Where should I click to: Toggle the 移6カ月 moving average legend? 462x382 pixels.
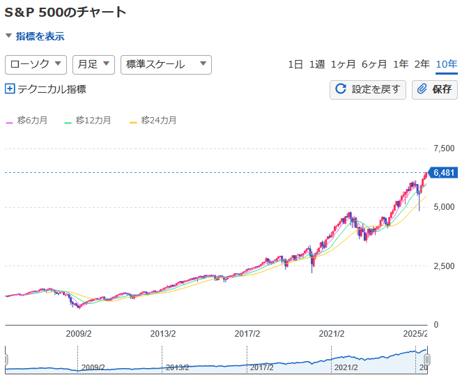[x=27, y=121]
